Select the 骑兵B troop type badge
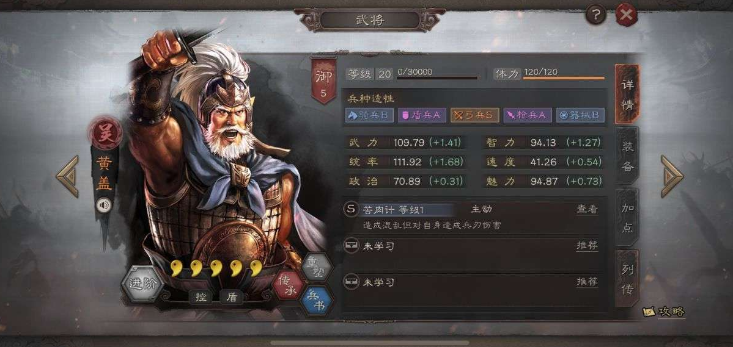733x347 pixels. [x=369, y=115]
